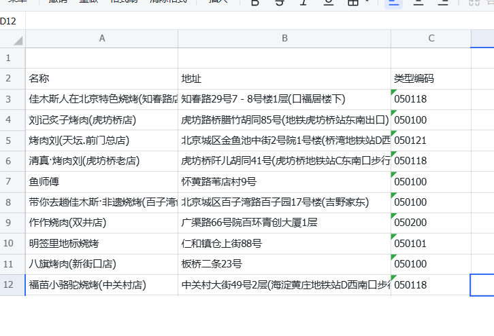494x336 pixels.
Task: Select cell 刘记炙子烤肉(虎坊桥店)
Action: pyautogui.click(x=102, y=119)
